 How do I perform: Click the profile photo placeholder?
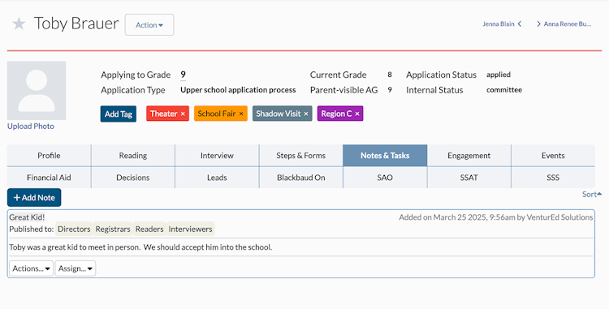(x=37, y=90)
